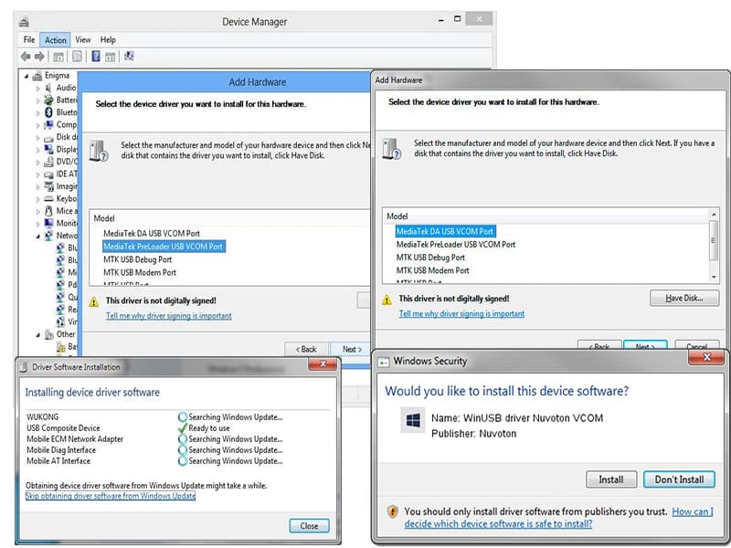Select MediaTek DA USB VCOM Port in left dialog

pyautogui.click(x=152, y=234)
